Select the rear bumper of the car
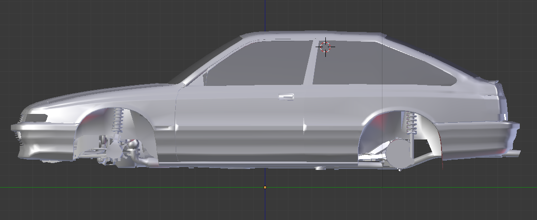 (x=479, y=139)
